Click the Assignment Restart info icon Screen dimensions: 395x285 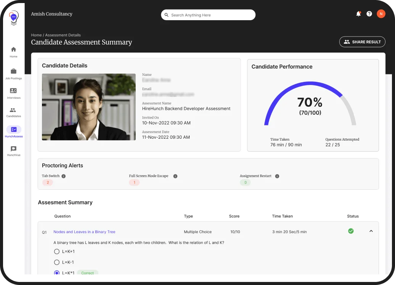pyautogui.click(x=277, y=176)
